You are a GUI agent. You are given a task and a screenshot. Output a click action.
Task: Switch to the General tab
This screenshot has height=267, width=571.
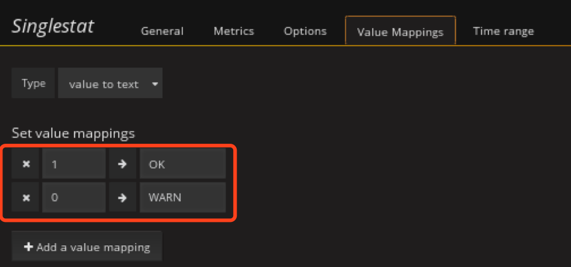[x=162, y=31]
